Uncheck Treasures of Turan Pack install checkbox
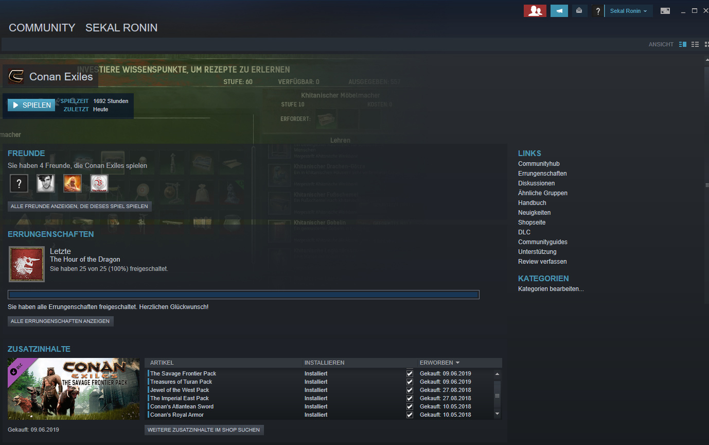The width and height of the screenshot is (709, 445). click(x=410, y=382)
